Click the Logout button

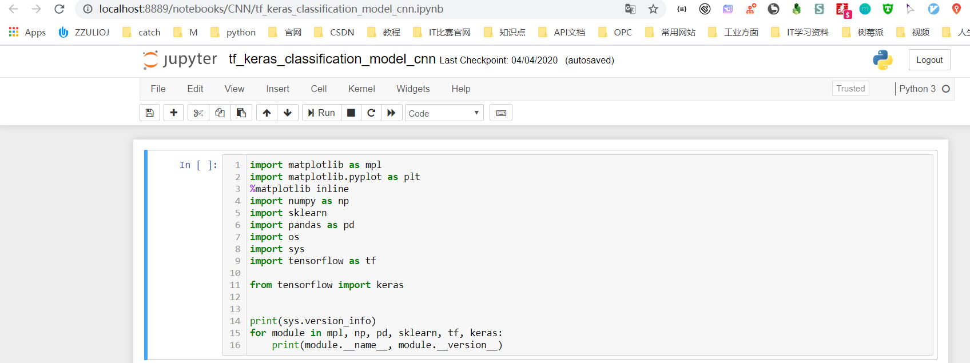click(929, 60)
